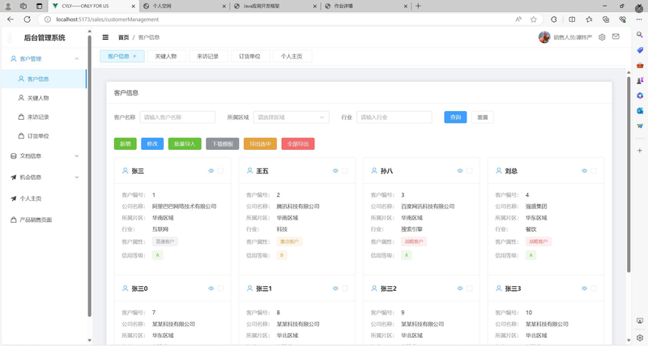Open 客户信息 in sidebar
Screen dimensions: 648x346
coord(45,79)
